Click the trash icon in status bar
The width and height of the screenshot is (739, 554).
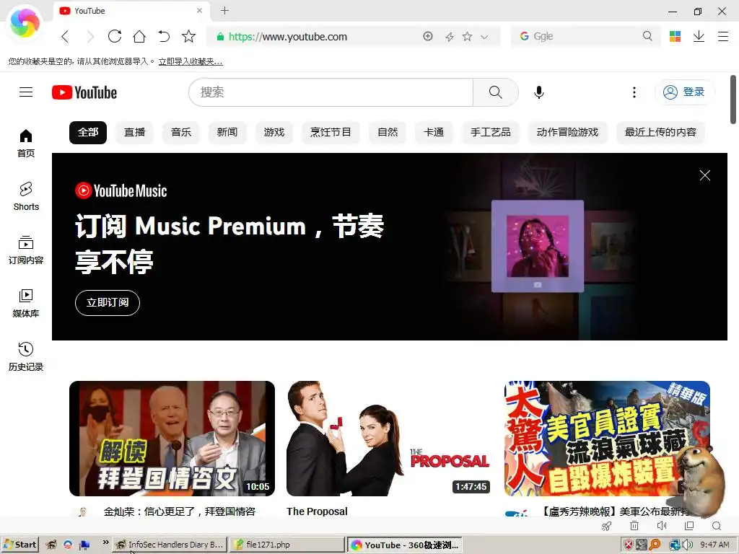[x=634, y=526]
